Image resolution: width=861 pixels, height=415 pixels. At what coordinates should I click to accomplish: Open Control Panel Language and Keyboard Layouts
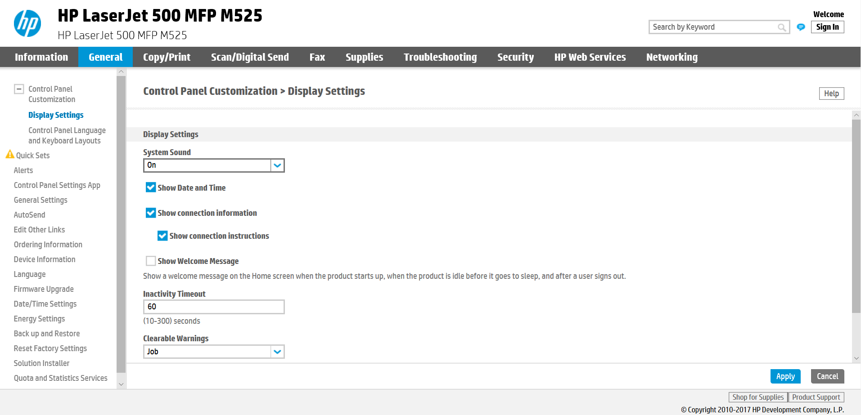67,135
